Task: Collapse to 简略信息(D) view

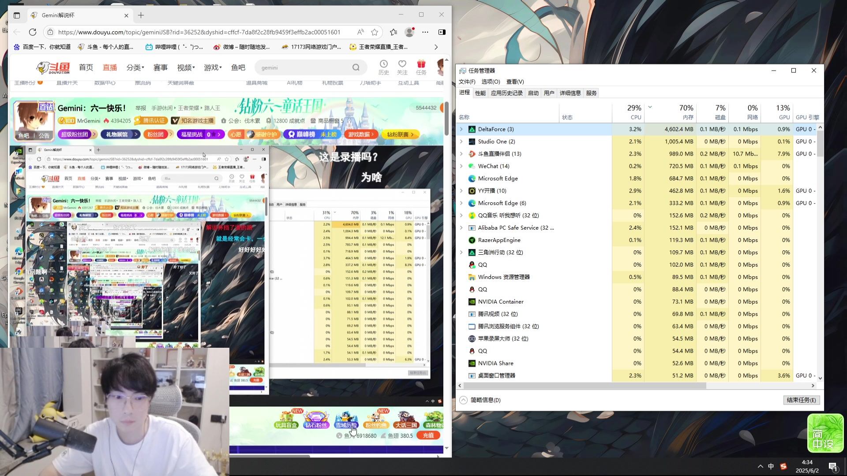Action: [x=480, y=400]
